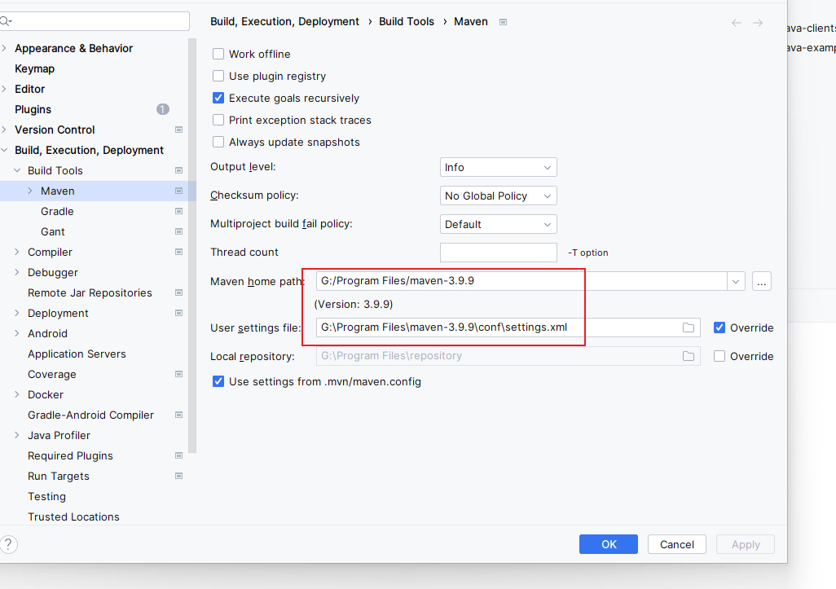
Task: Collapse Build, Execution, Deployment section
Action: pos(4,151)
